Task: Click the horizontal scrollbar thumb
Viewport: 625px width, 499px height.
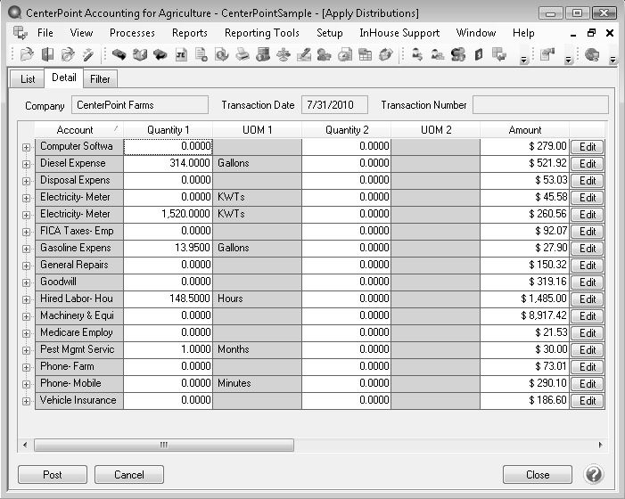Action: 163,445
